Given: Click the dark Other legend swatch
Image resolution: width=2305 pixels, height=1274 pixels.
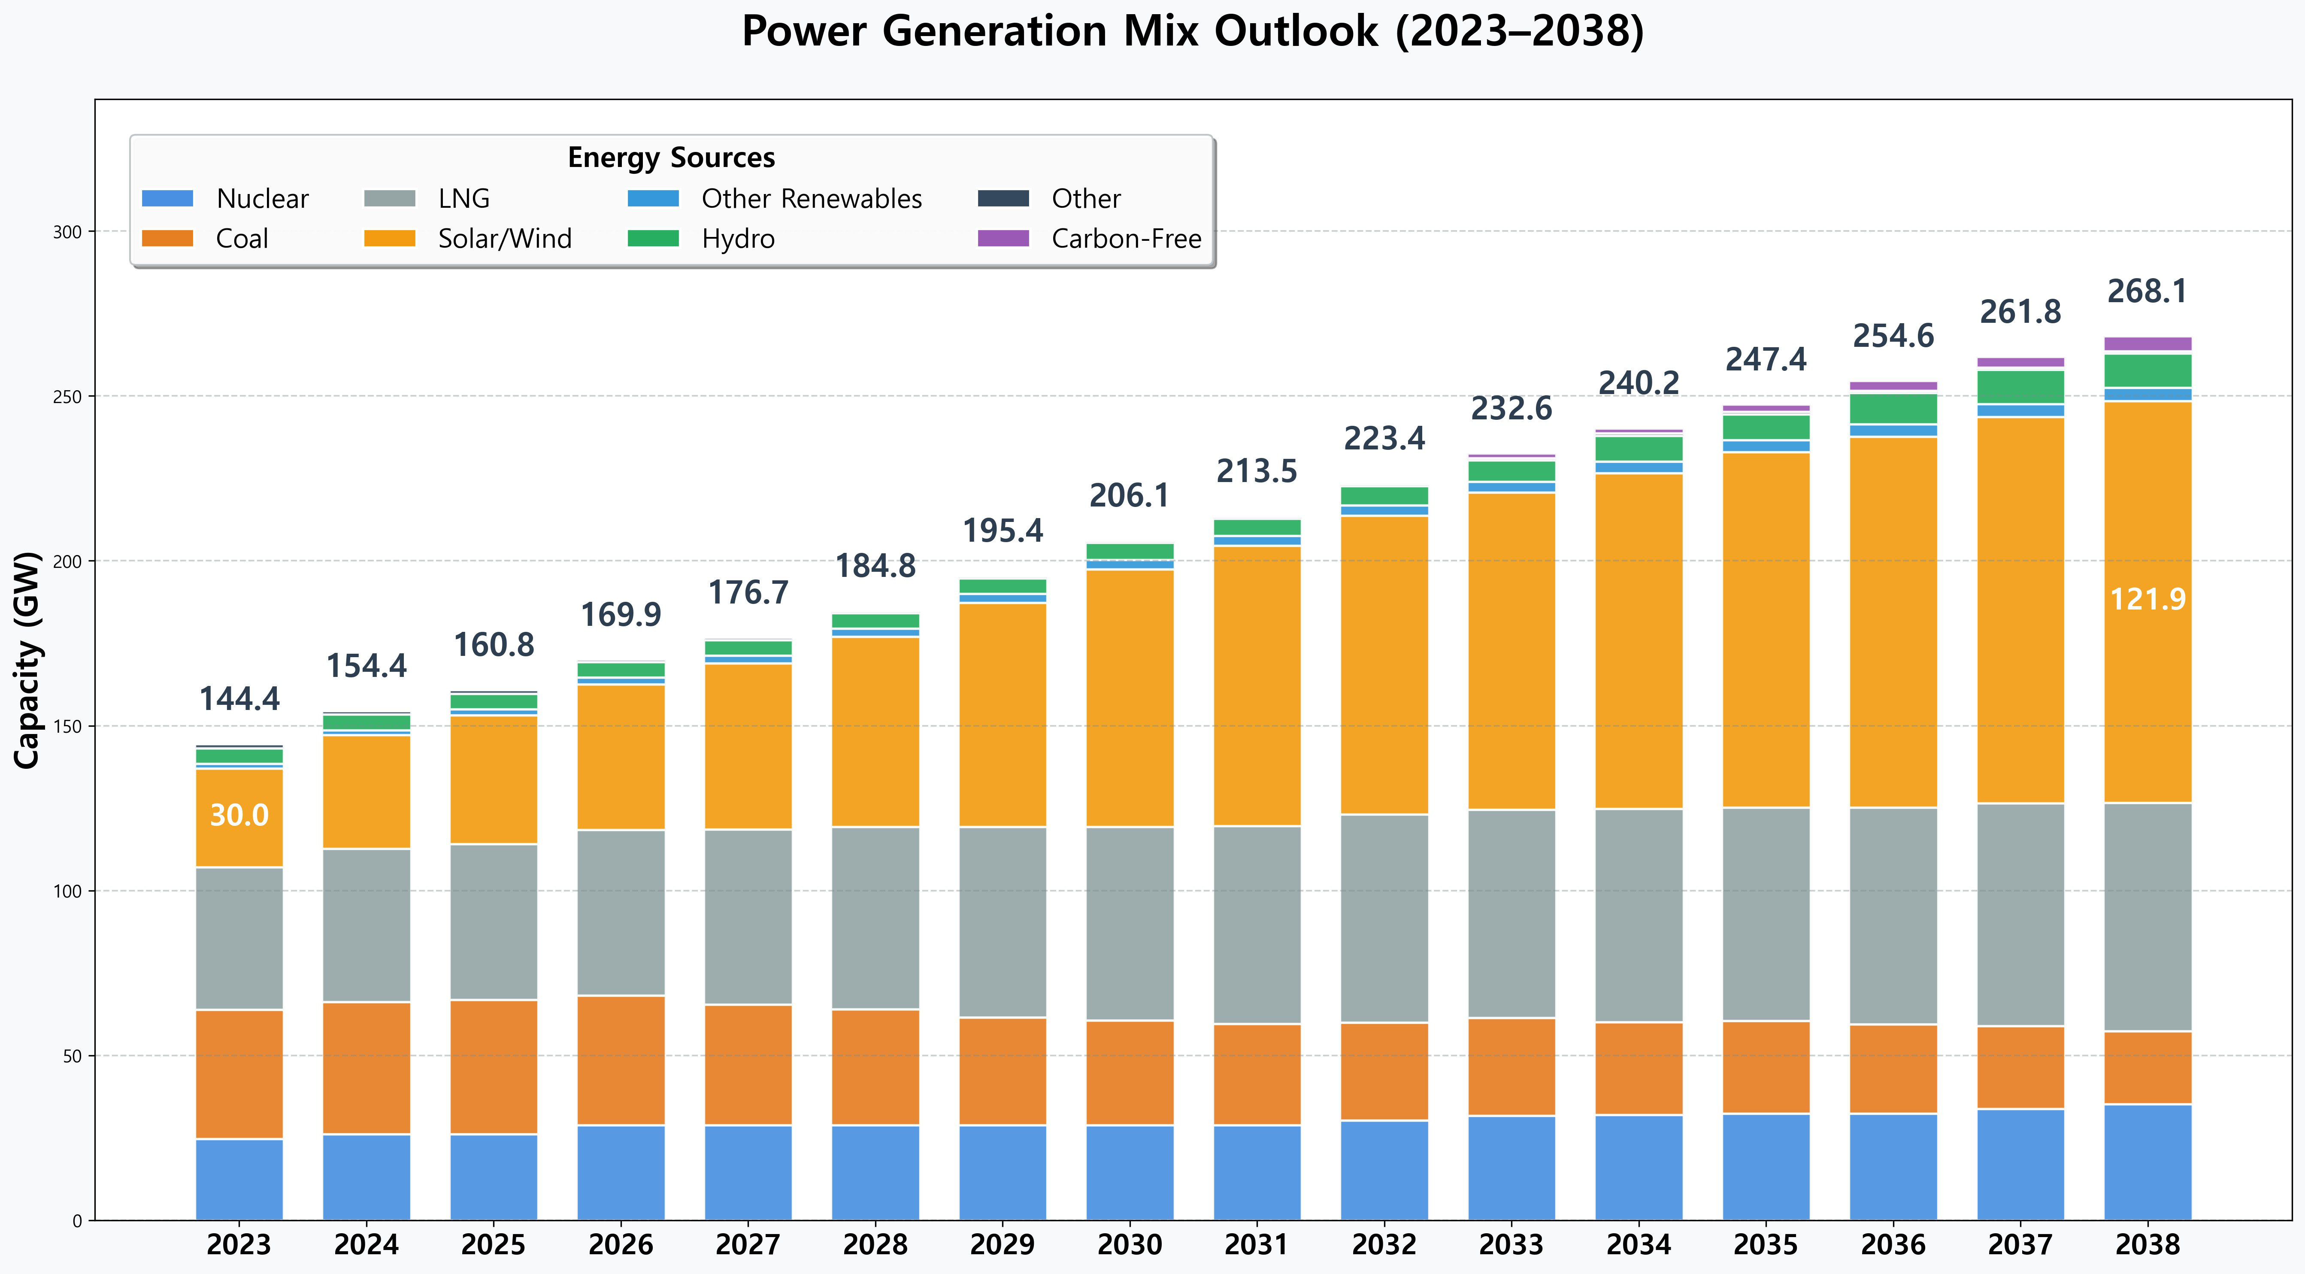Looking at the screenshot, I should click(x=1003, y=198).
